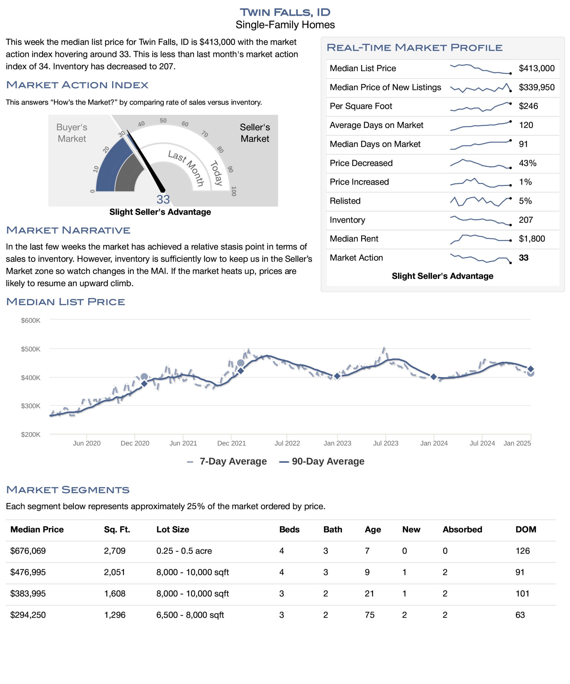Click the Average Days on Market sparkline
The image size is (570, 684).
click(481, 125)
